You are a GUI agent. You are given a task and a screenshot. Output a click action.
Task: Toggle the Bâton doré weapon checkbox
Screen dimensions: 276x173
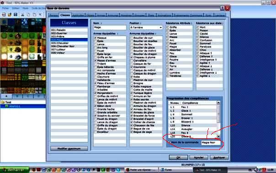(96, 106)
